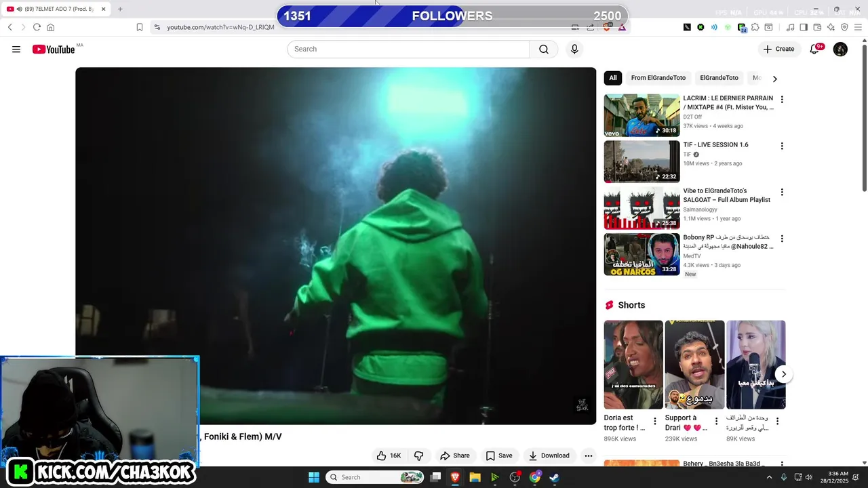
Task: Open the account avatar menu
Action: point(840,49)
